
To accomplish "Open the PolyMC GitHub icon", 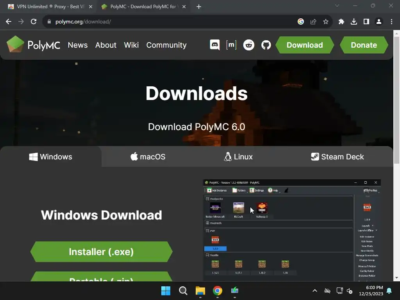I will click(266, 45).
